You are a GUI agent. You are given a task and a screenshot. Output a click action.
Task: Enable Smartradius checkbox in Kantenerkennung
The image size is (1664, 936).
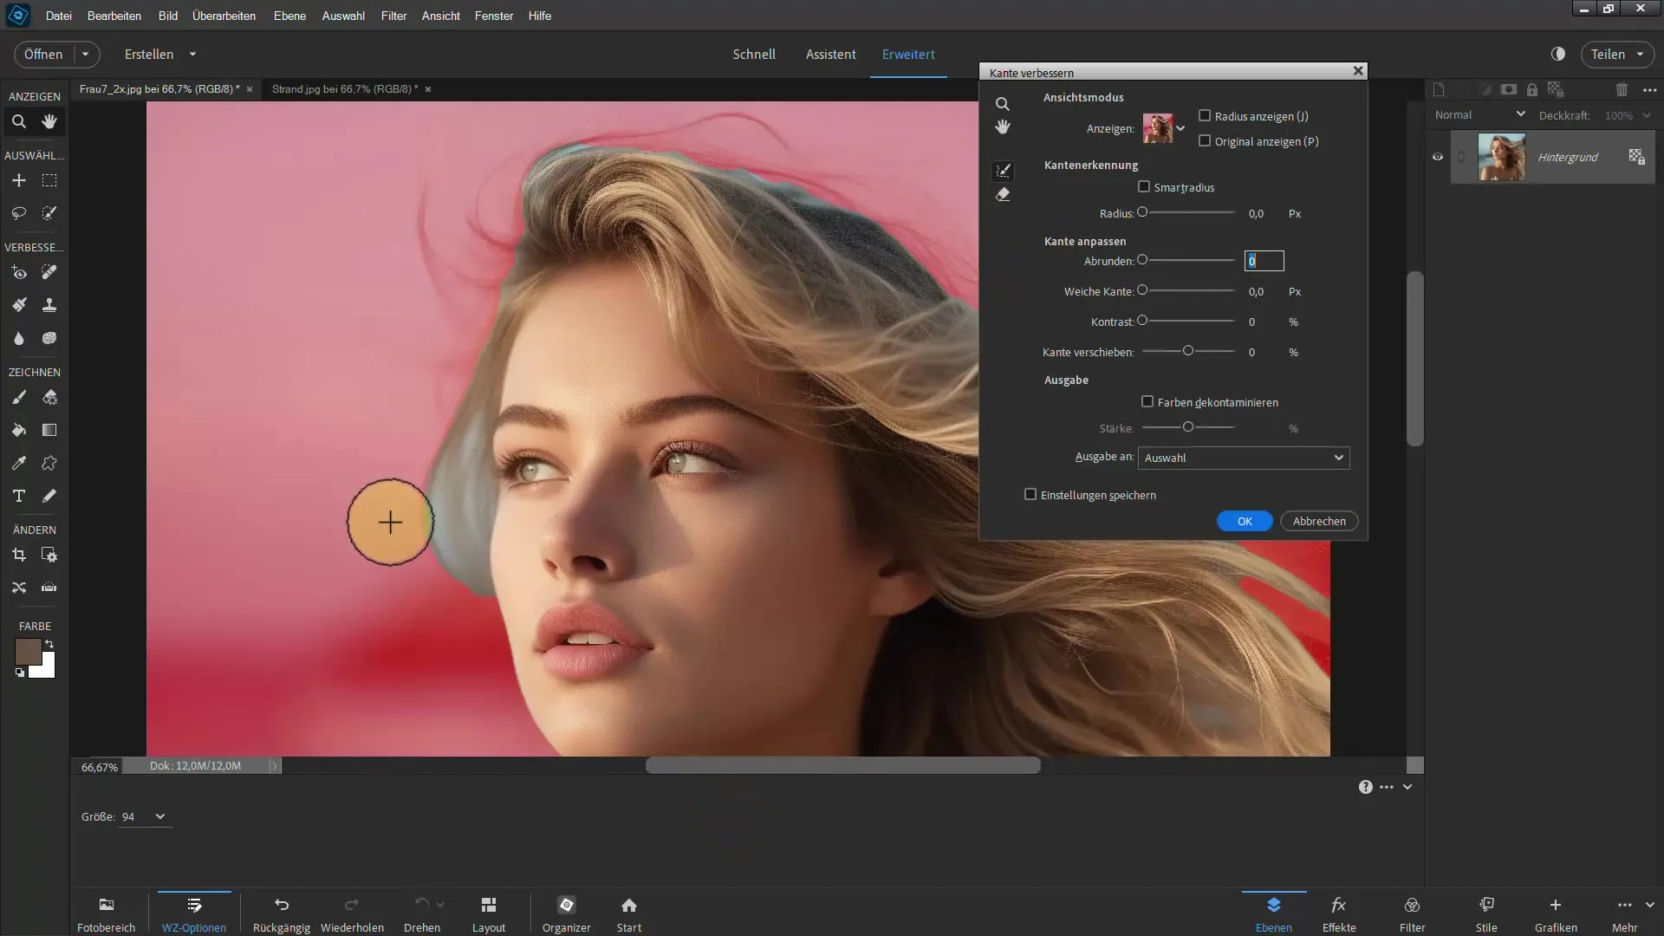[x=1144, y=186]
